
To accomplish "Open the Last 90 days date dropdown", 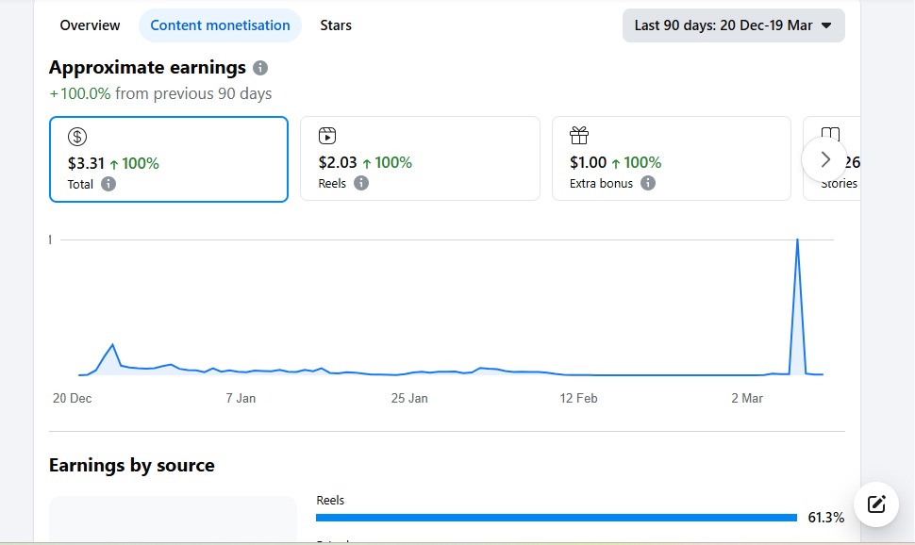I will (733, 25).
